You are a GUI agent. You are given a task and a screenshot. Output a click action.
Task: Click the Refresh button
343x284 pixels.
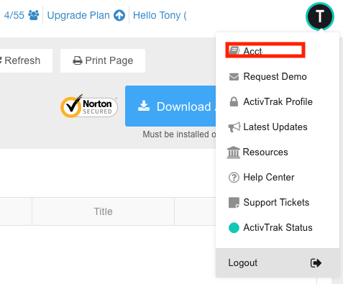[x=26, y=60]
